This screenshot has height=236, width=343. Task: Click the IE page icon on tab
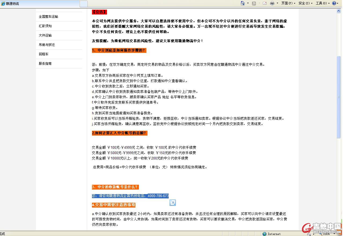[3, 4]
